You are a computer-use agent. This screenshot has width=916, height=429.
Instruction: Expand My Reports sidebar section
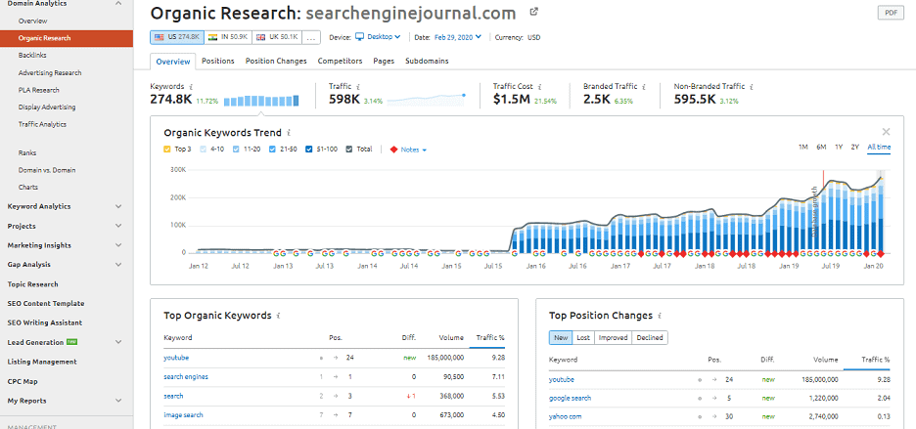tap(118, 401)
